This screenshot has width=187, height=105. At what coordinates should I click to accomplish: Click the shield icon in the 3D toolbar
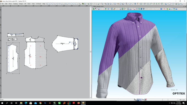144,9
